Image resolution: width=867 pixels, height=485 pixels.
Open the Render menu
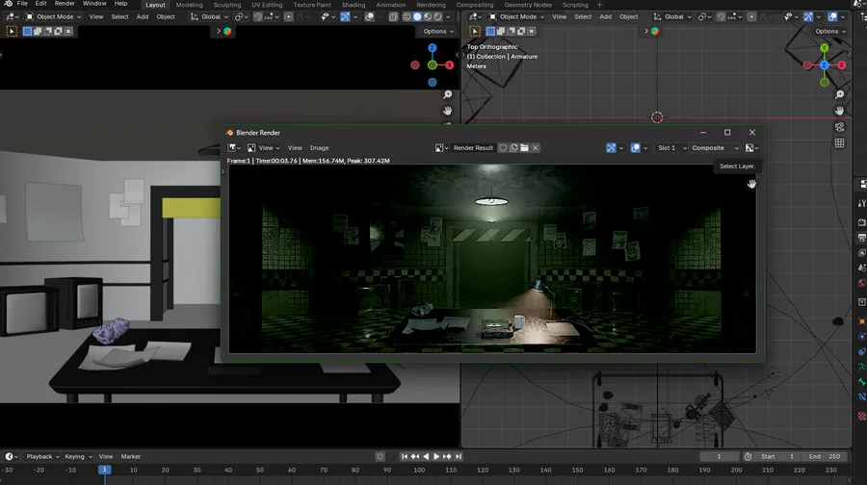pyautogui.click(x=65, y=4)
